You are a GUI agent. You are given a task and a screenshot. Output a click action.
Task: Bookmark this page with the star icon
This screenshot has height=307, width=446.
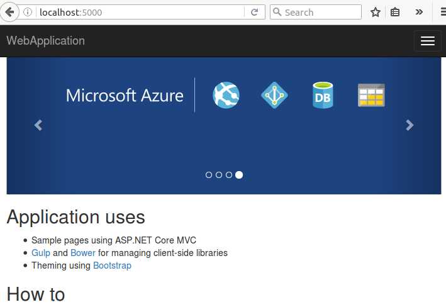tap(376, 12)
